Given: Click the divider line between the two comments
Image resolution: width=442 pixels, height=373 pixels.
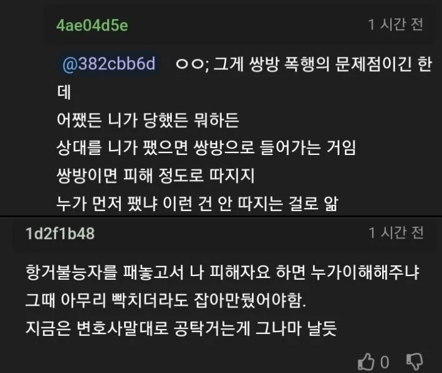Looking at the screenshot, I should tap(221, 217).
